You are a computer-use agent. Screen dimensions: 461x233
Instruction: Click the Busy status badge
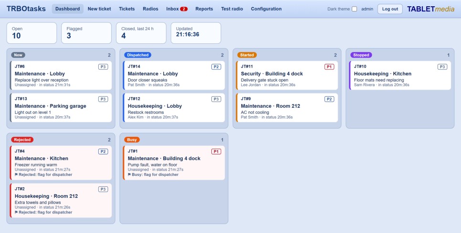tap(132, 140)
